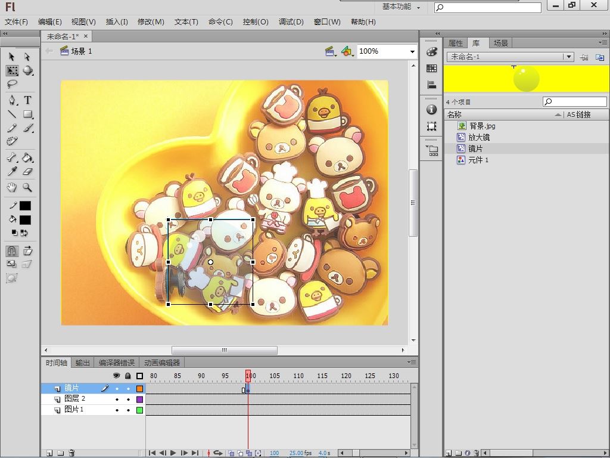
Task: Open a new library panel
Action: 600,57
